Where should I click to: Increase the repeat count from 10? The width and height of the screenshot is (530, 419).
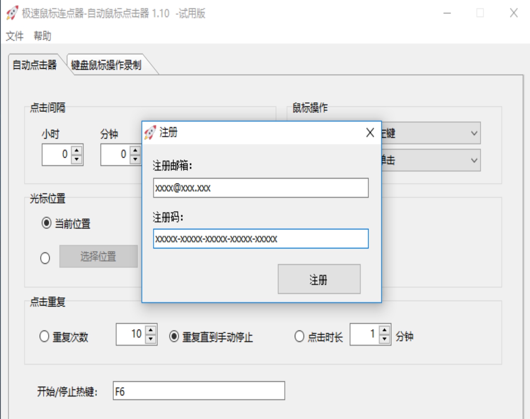point(151,330)
